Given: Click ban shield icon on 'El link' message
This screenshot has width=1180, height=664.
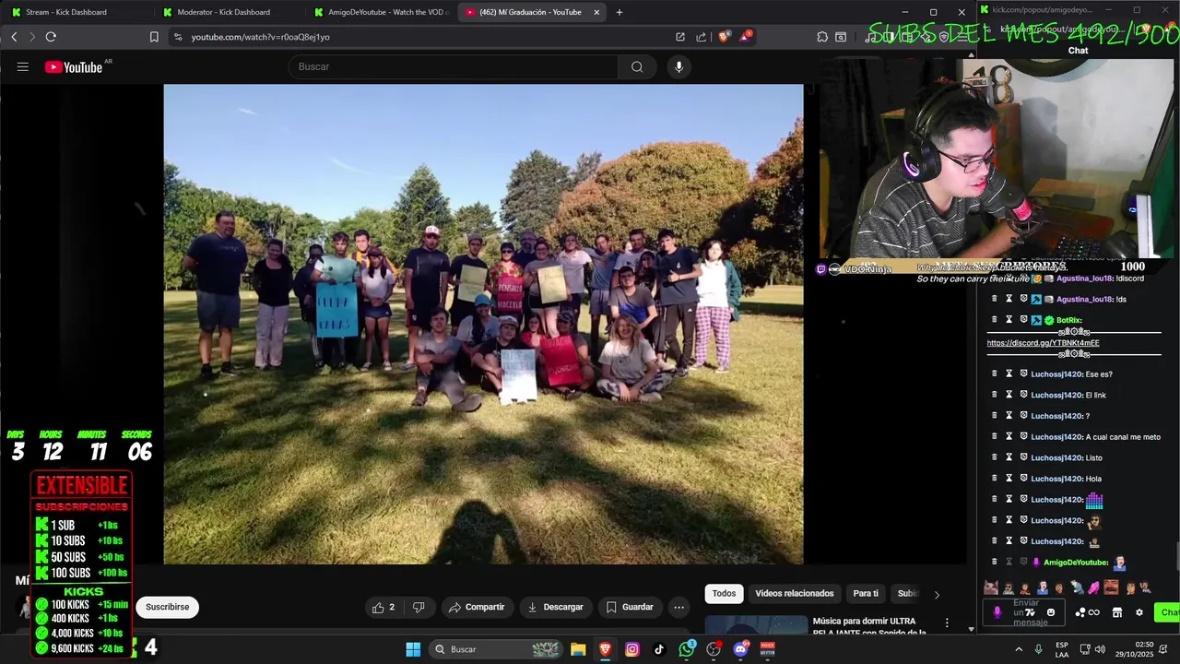Looking at the screenshot, I should (1023, 395).
